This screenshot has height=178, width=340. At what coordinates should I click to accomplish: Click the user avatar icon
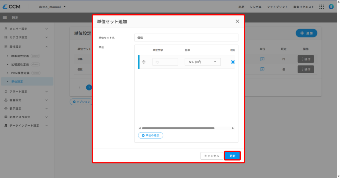[331, 7]
